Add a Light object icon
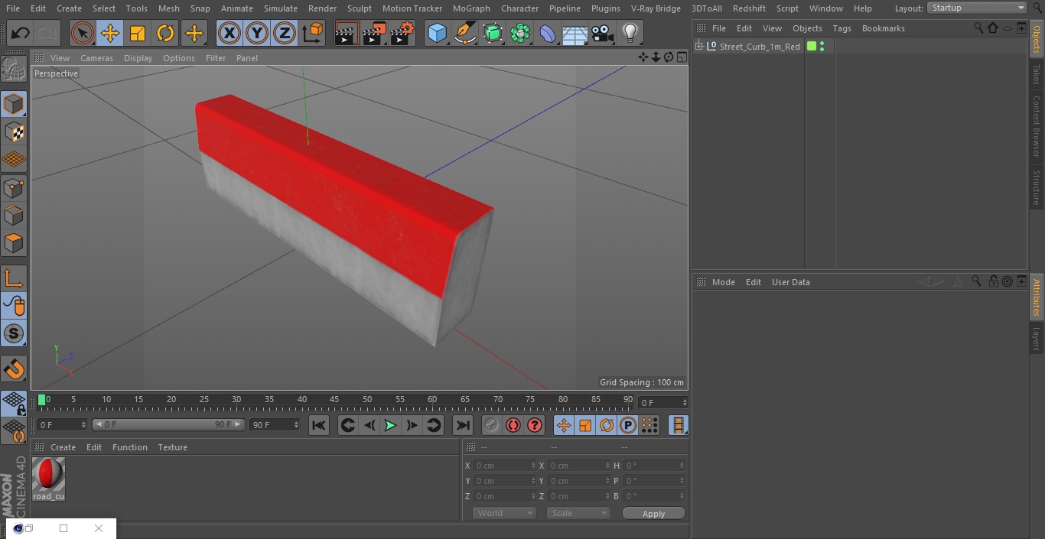Screen dimensions: 1045x539 [630, 34]
